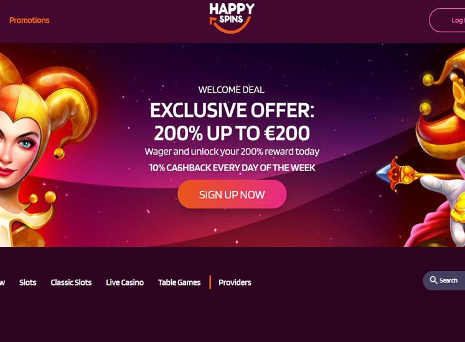The height and width of the screenshot is (342, 465).
Task: Click the jester's golden heart scepter
Action: [415, 175]
